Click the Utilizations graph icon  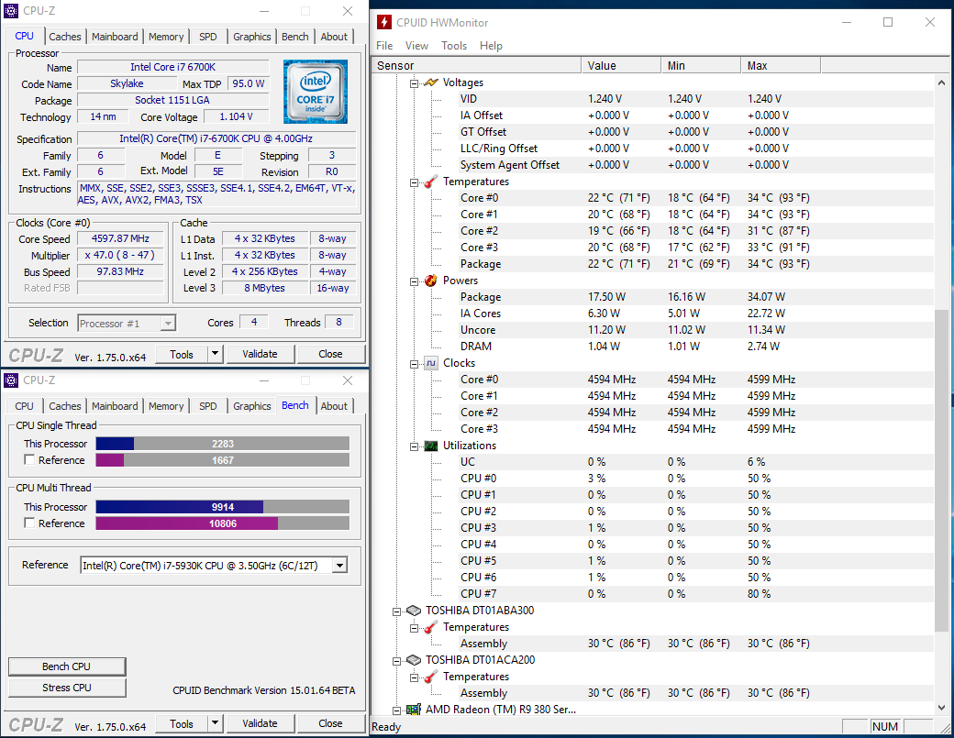(x=431, y=446)
